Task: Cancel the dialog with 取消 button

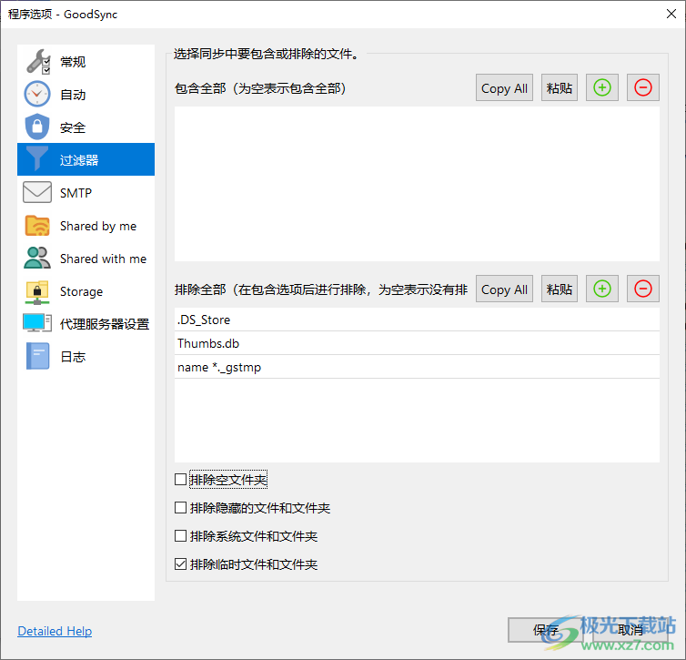Action: [630, 630]
